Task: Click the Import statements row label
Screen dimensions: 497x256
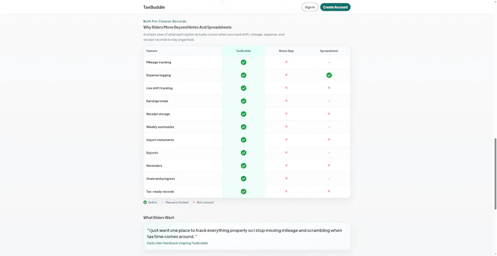Action: tap(160, 140)
